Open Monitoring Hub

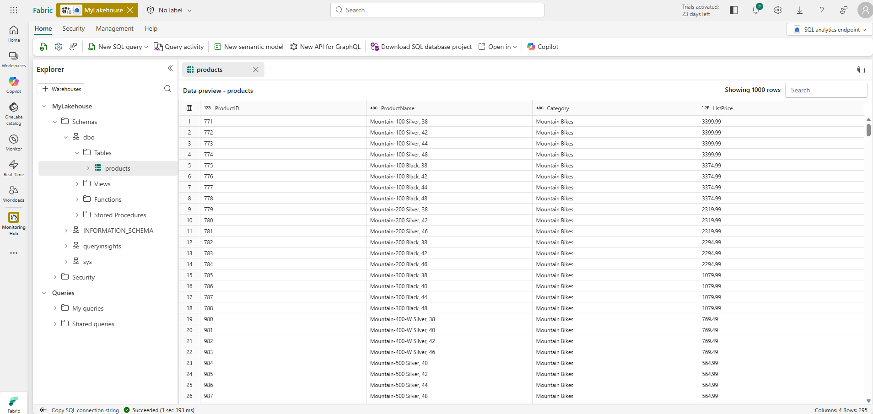tap(14, 223)
